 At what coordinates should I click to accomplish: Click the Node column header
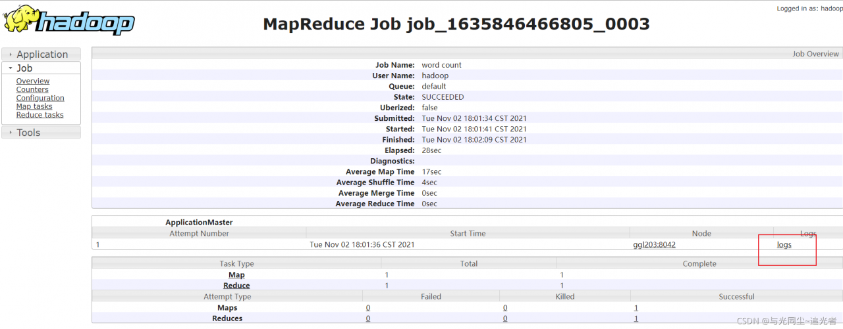[x=701, y=234]
